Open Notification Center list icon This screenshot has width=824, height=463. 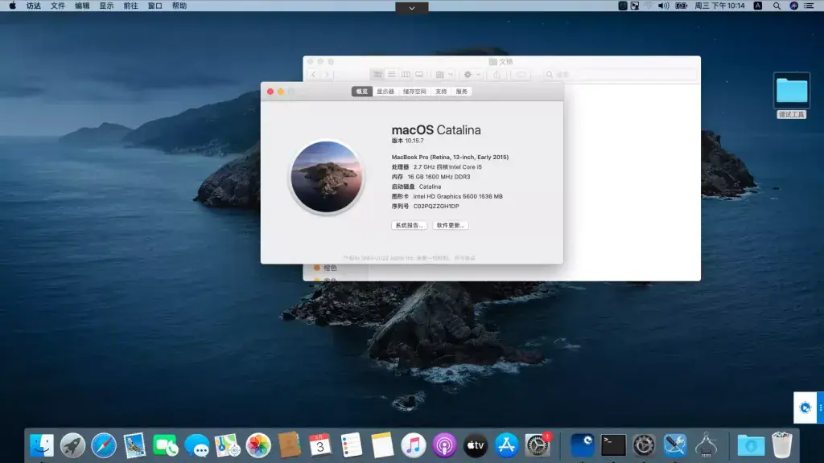tap(810, 6)
